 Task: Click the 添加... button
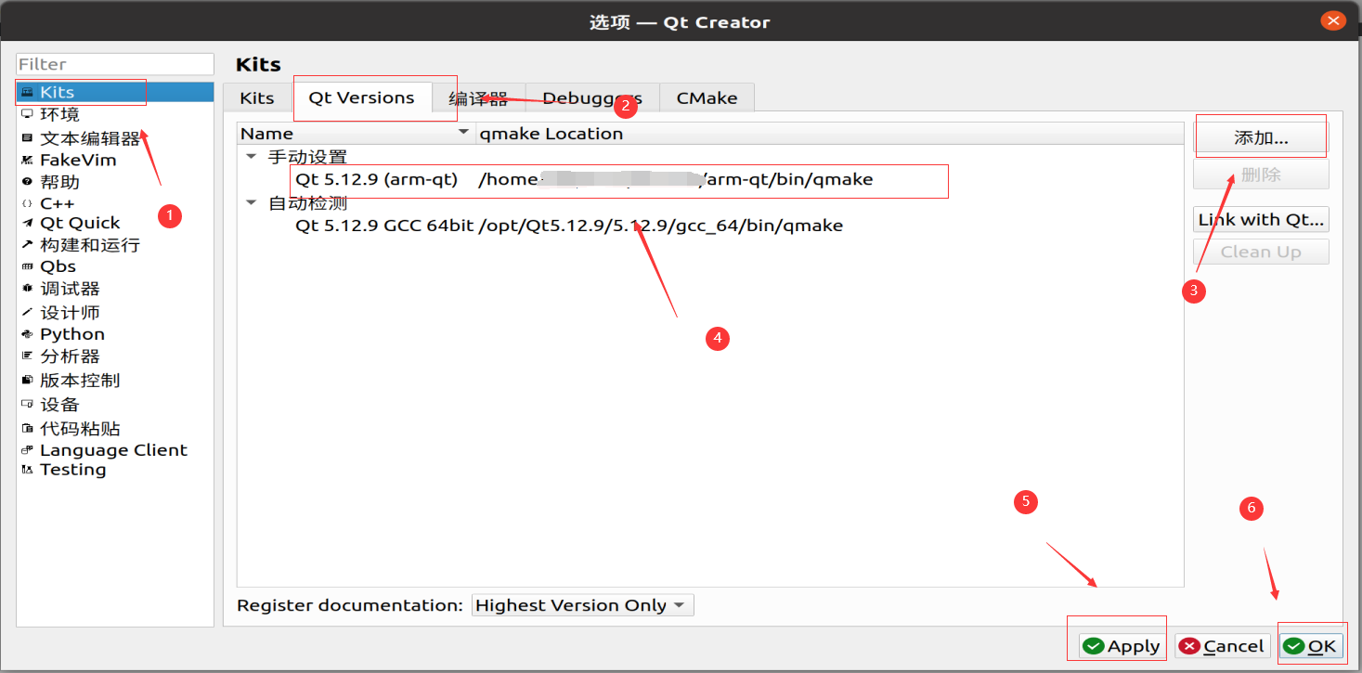click(1261, 138)
